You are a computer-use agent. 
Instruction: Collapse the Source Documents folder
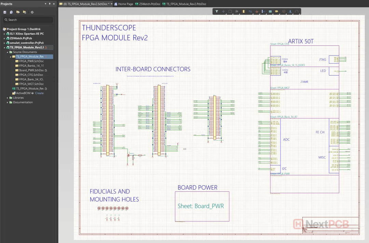[x=8, y=52]
